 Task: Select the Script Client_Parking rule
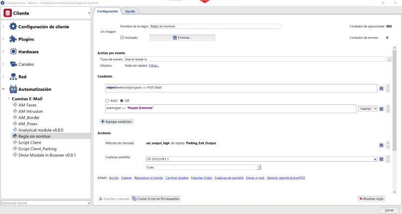[x=37, y=149]
